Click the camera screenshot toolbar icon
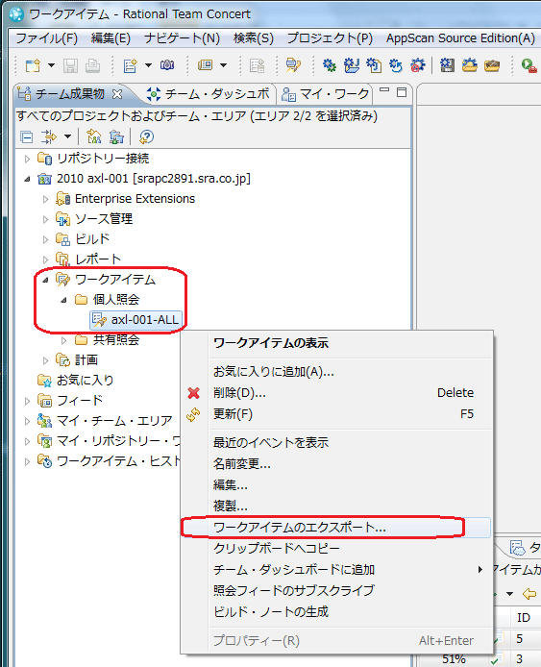 coord(167,65)
